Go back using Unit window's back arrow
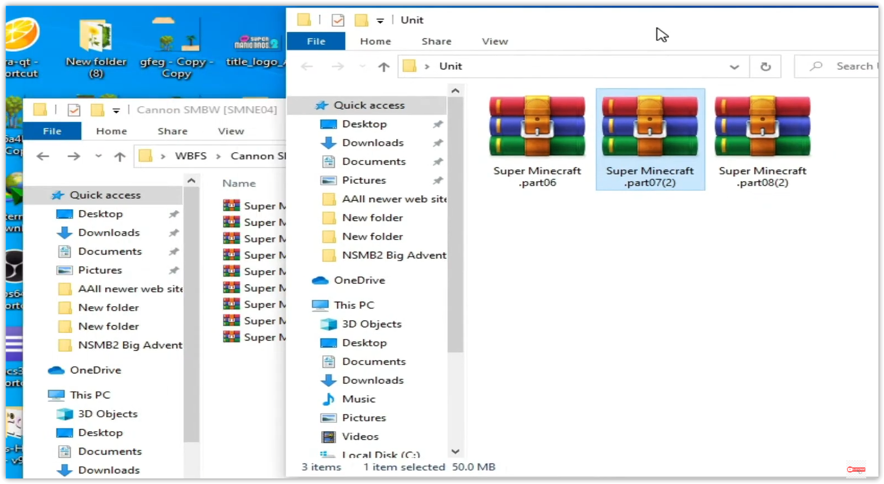This screenshot has height=484, width=884. click(x=307, y=67)
